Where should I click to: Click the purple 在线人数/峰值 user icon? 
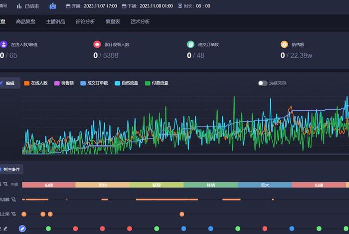coord(4,44)
